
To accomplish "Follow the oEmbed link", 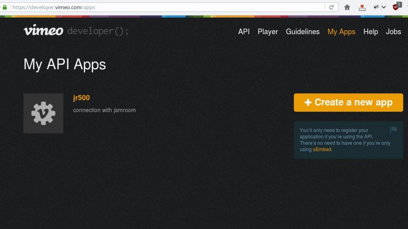I will 322,149.
